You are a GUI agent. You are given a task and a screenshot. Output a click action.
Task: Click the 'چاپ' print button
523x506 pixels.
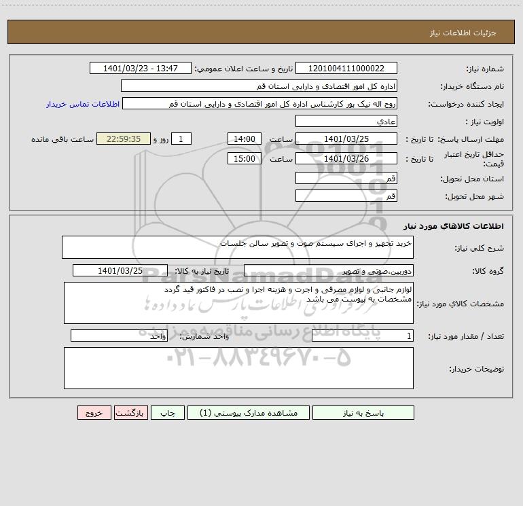click(x=168, y=413)
